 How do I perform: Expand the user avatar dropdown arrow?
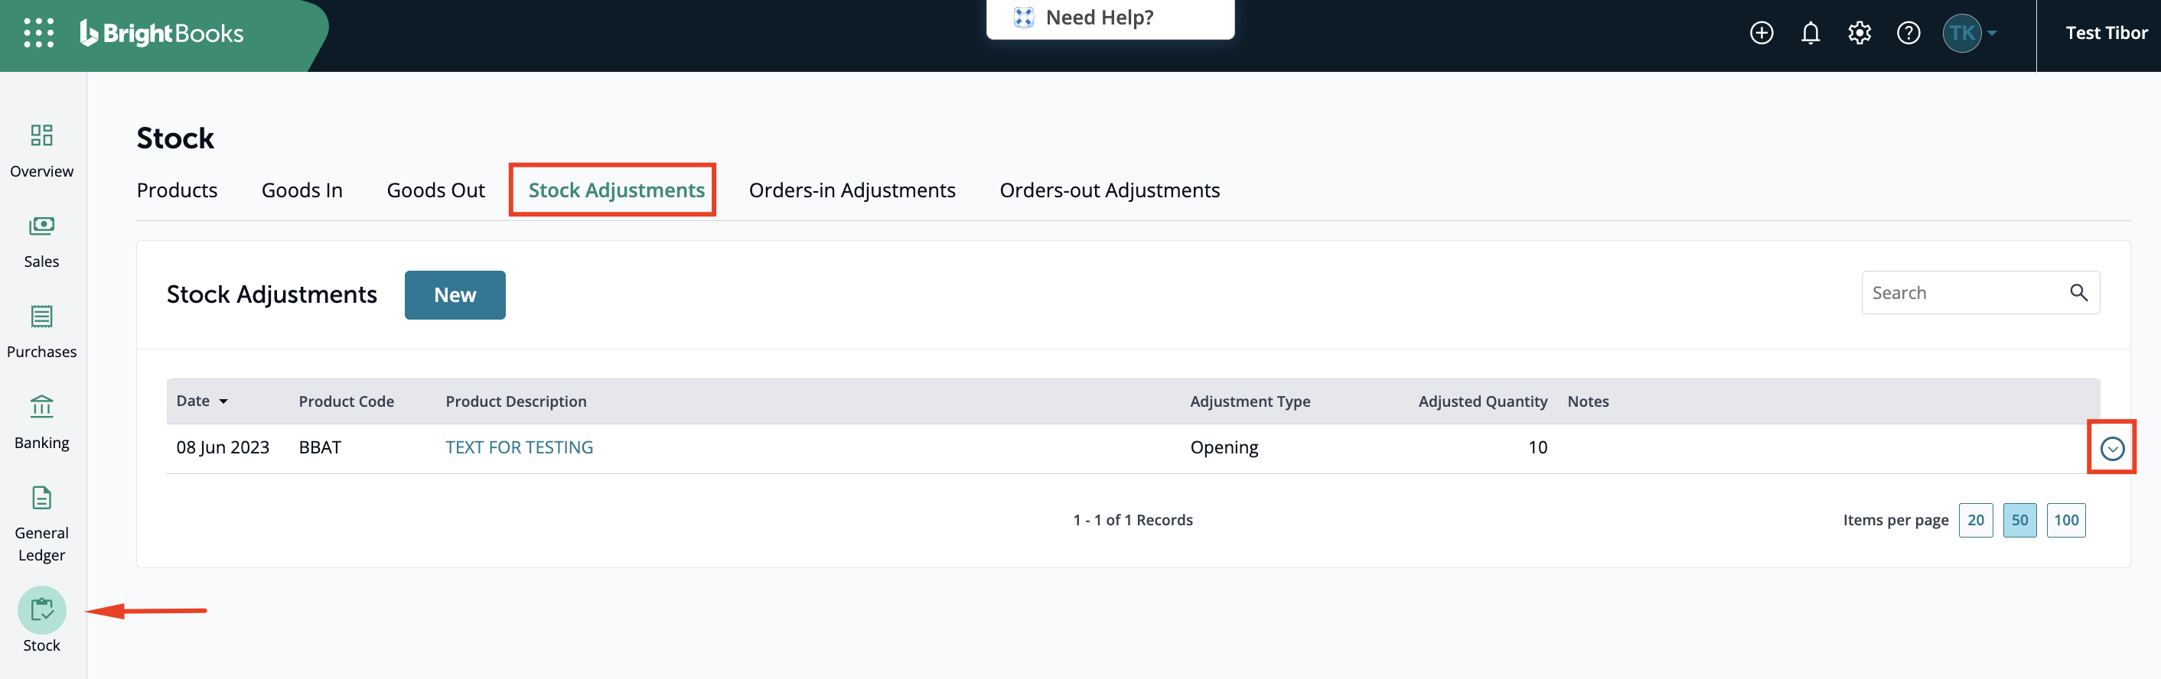[x=1993, y=33]
